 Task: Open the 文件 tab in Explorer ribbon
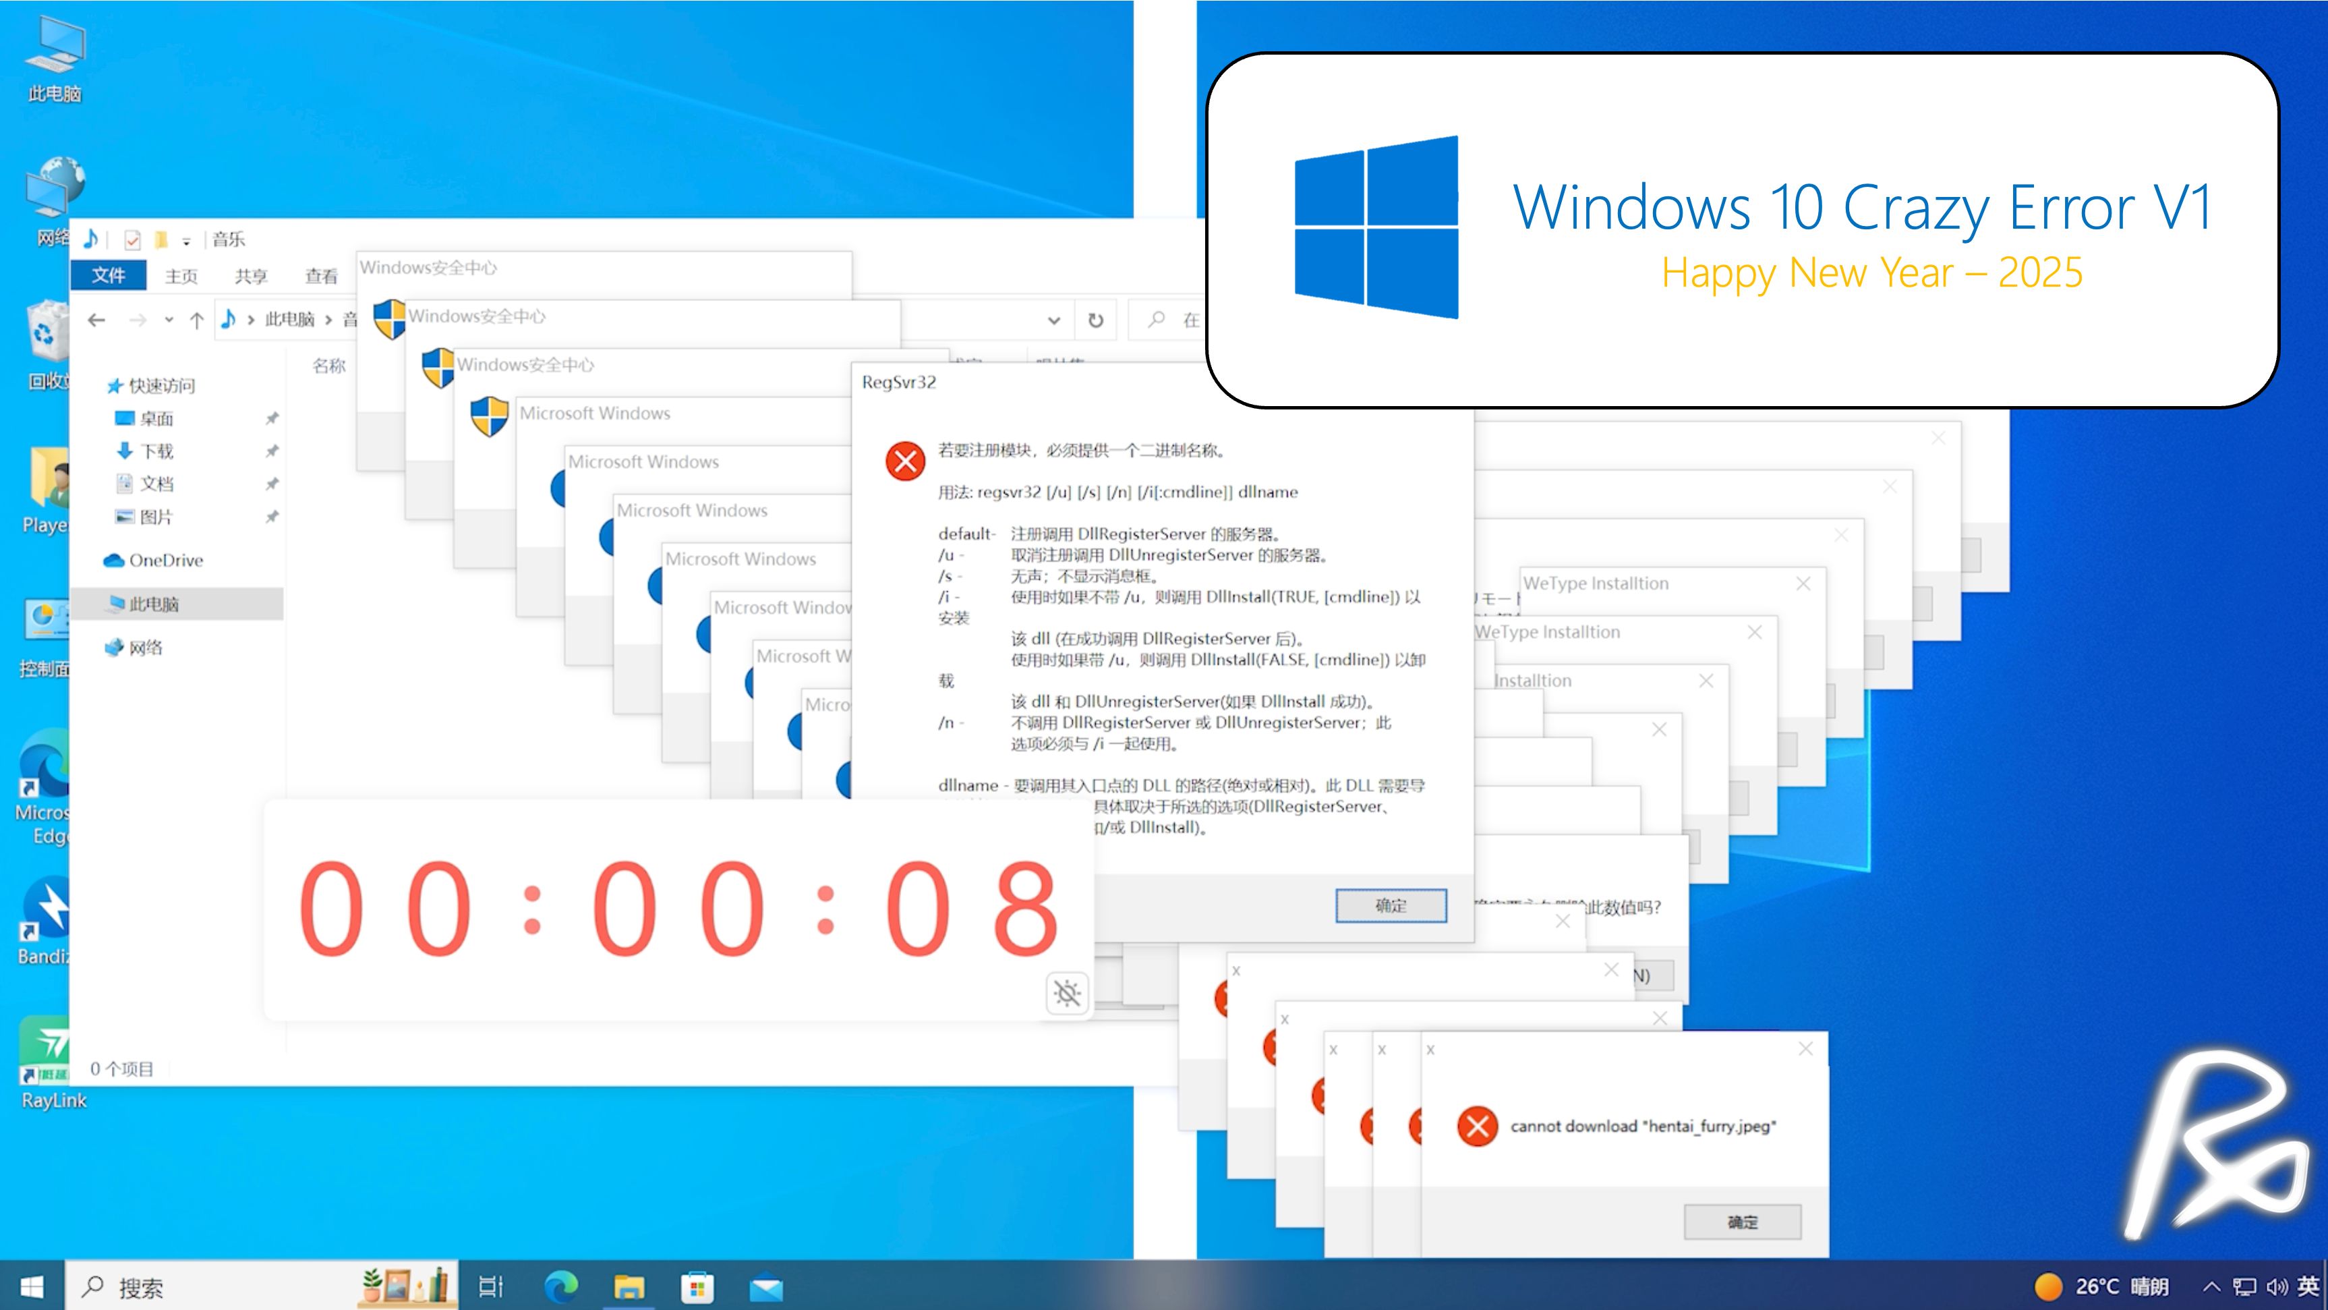tap(109, 275)
